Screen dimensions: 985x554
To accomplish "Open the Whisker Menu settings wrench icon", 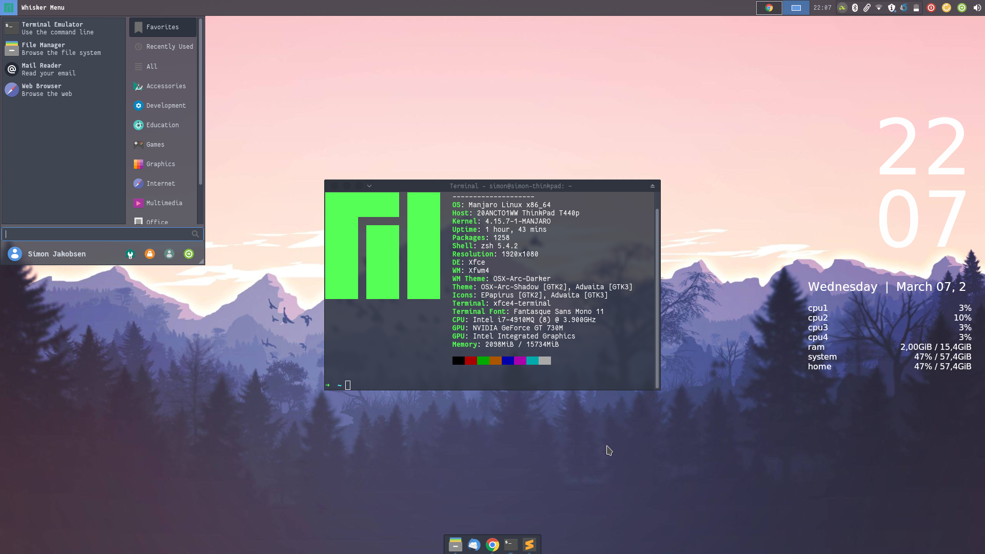I will pyautogui.click(x=130, y=254).
